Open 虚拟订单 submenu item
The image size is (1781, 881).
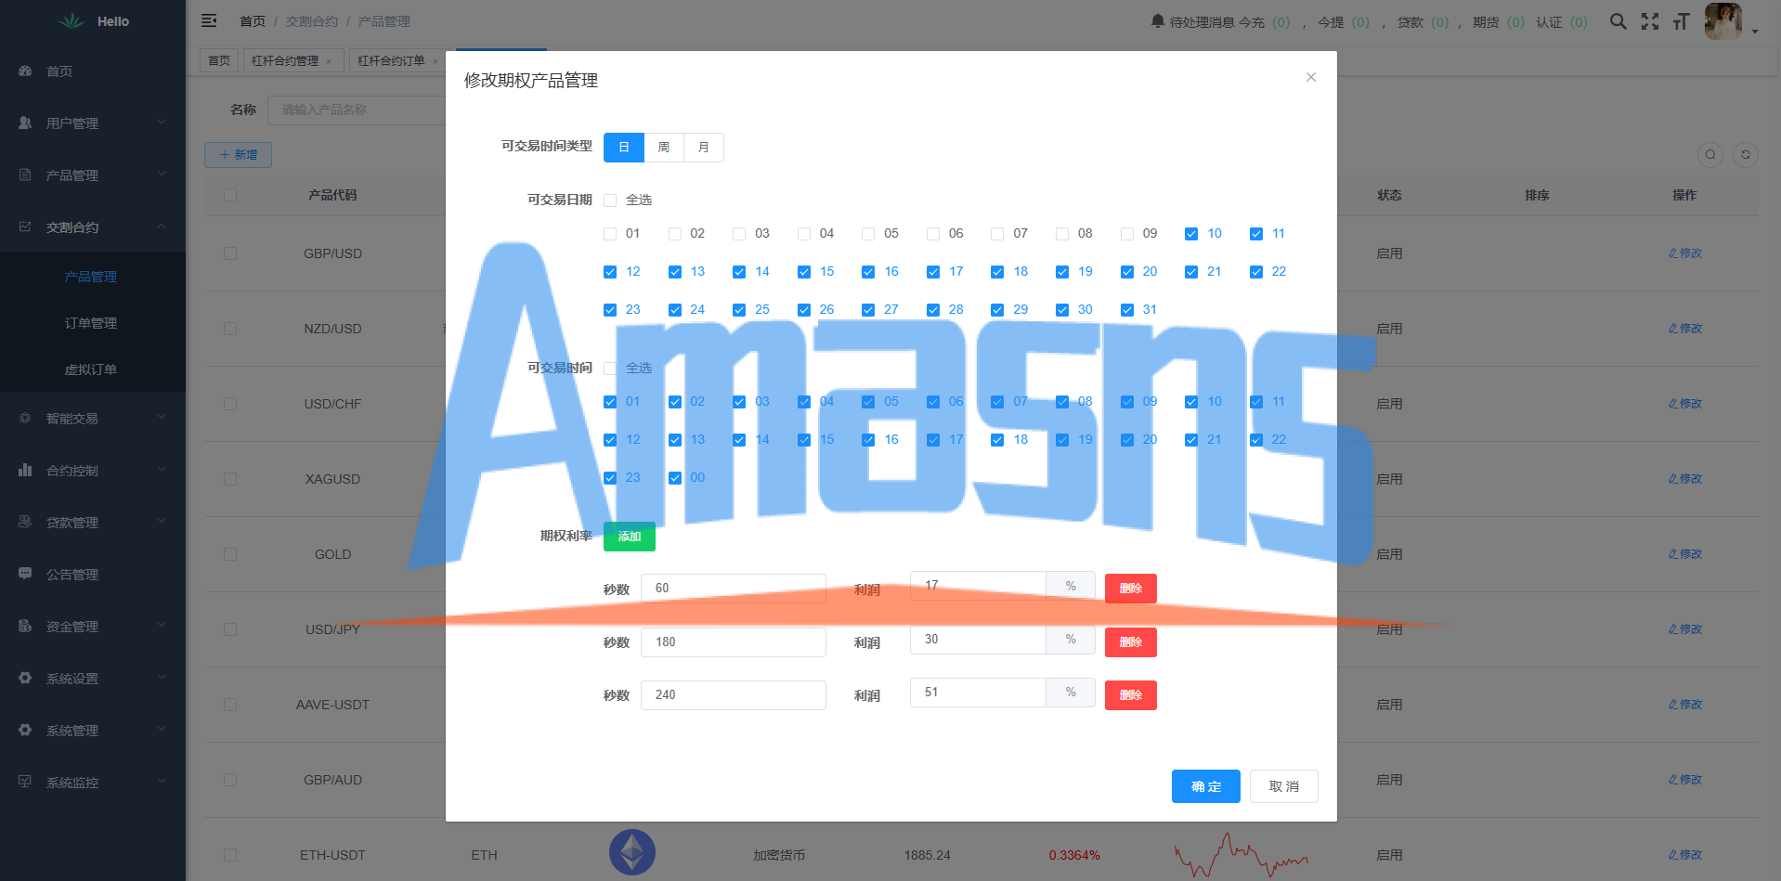pos(93,369)
